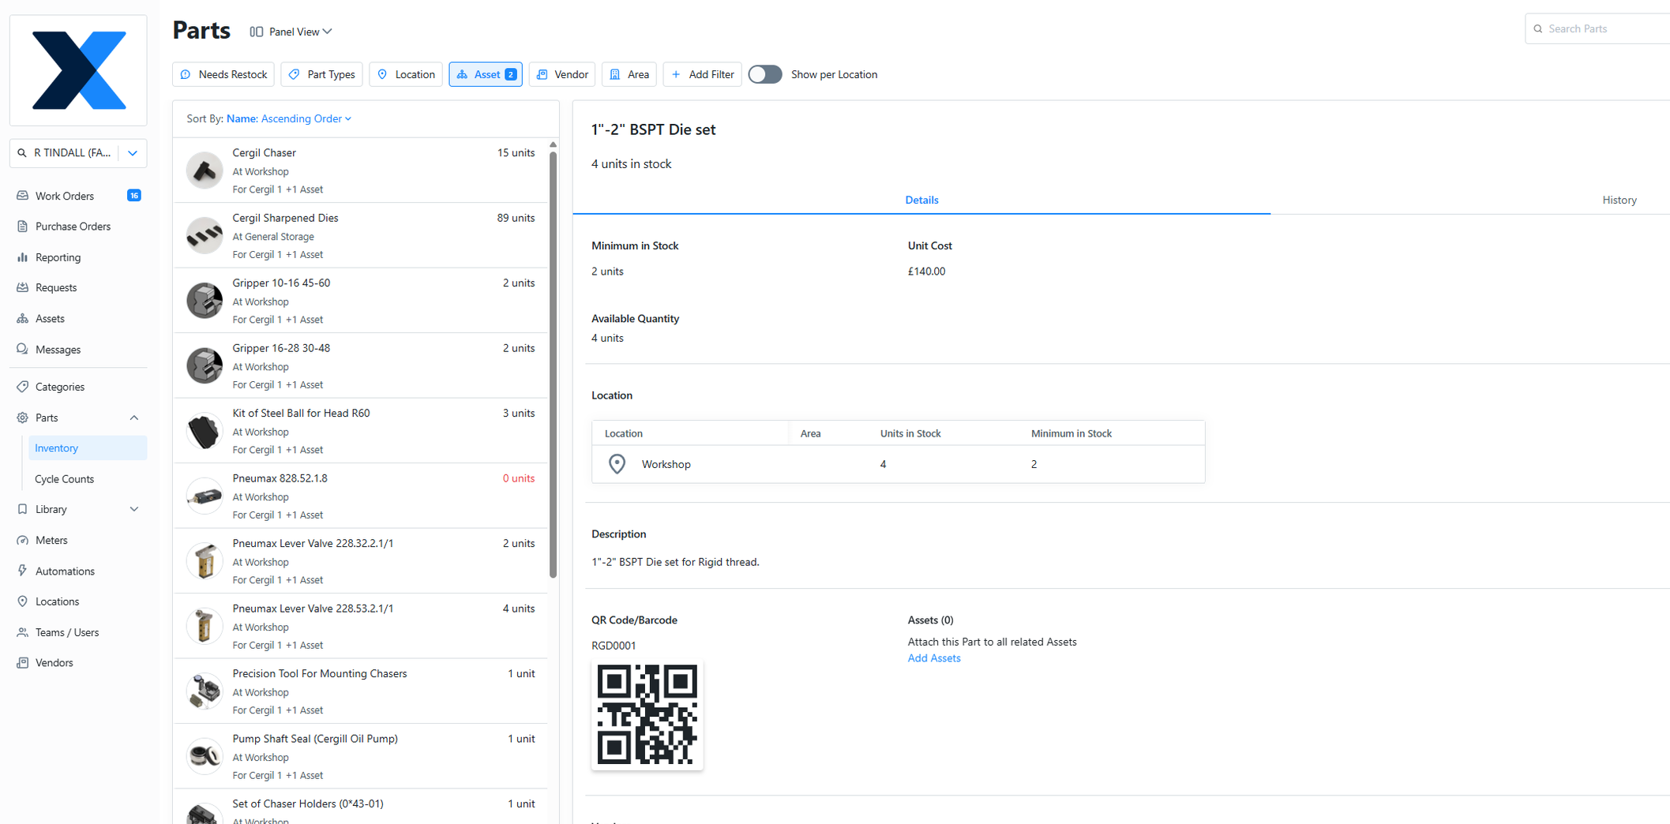Enable the Show per Location toggle
This screenshot has width=1670, height=824.
coord(764,73)
